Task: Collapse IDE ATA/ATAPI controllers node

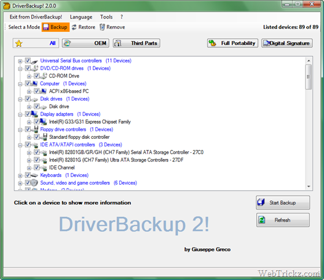Action: (x=20, y=145)
